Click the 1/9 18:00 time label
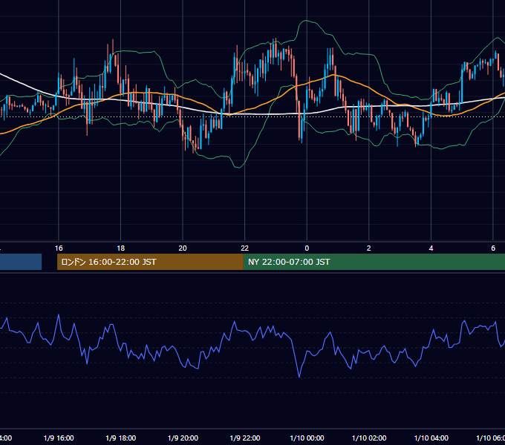The width and height of the screenshot is (505, 445). pos(121,438)
